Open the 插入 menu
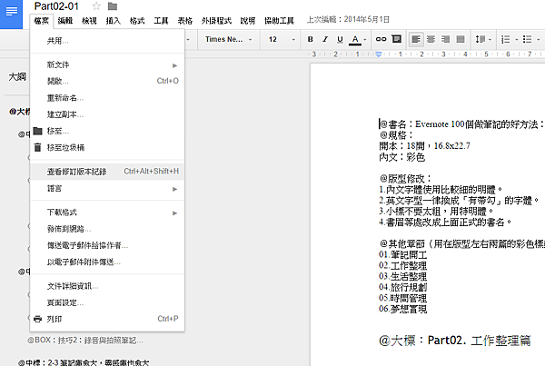 [114, 21]
